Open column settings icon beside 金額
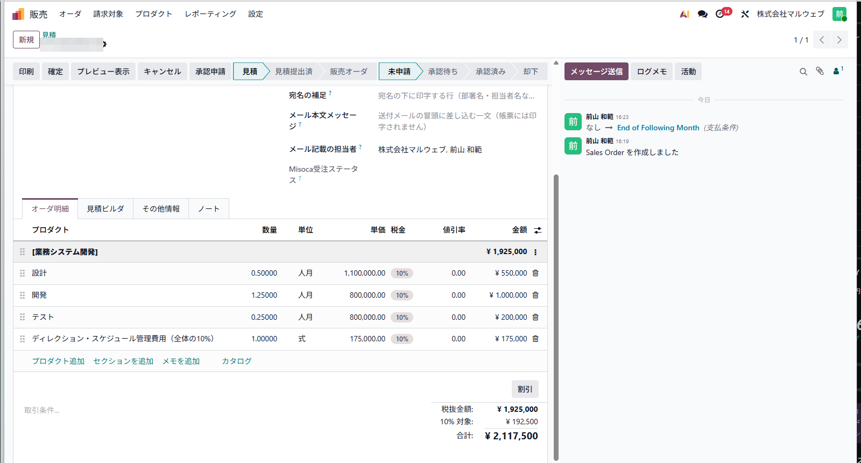This screenshot has width=861, height=463. click(538, 230)
